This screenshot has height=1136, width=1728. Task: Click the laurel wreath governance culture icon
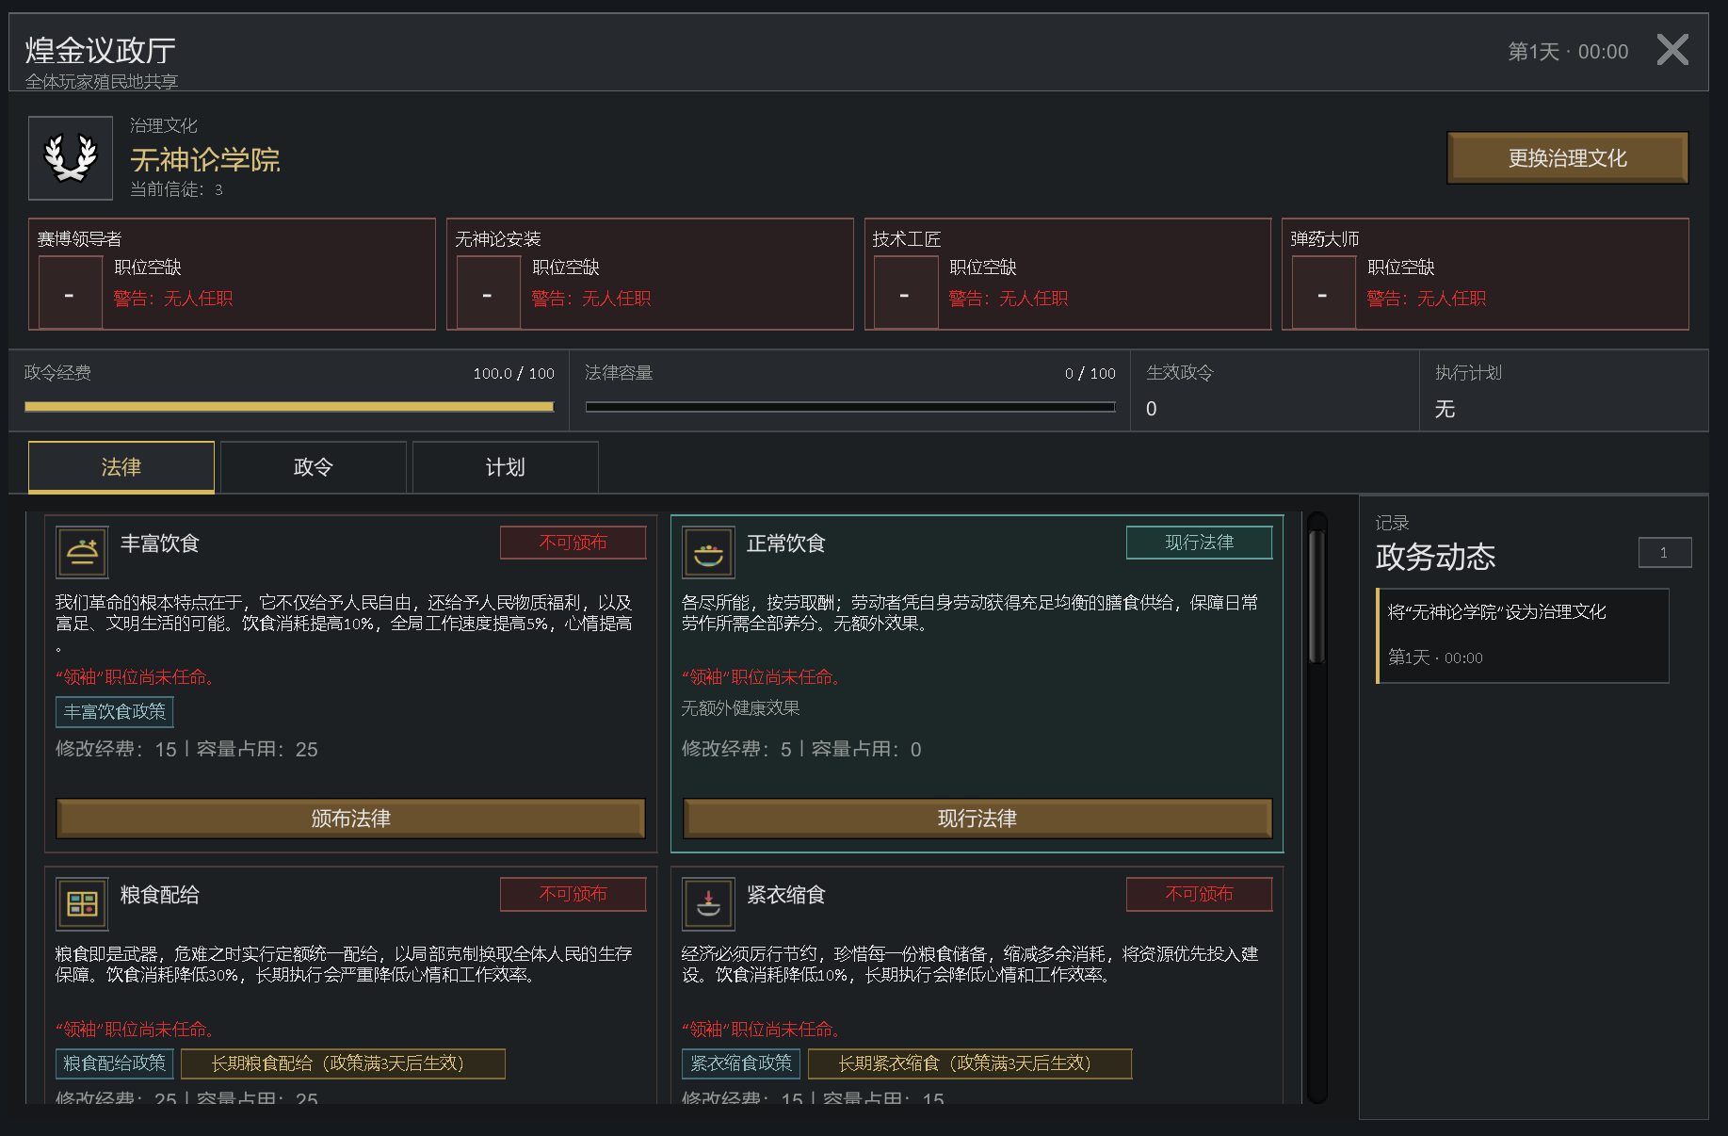tap(71, 158)
